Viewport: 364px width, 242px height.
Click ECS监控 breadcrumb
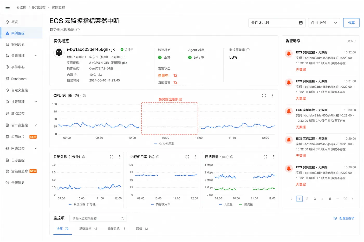39,8
